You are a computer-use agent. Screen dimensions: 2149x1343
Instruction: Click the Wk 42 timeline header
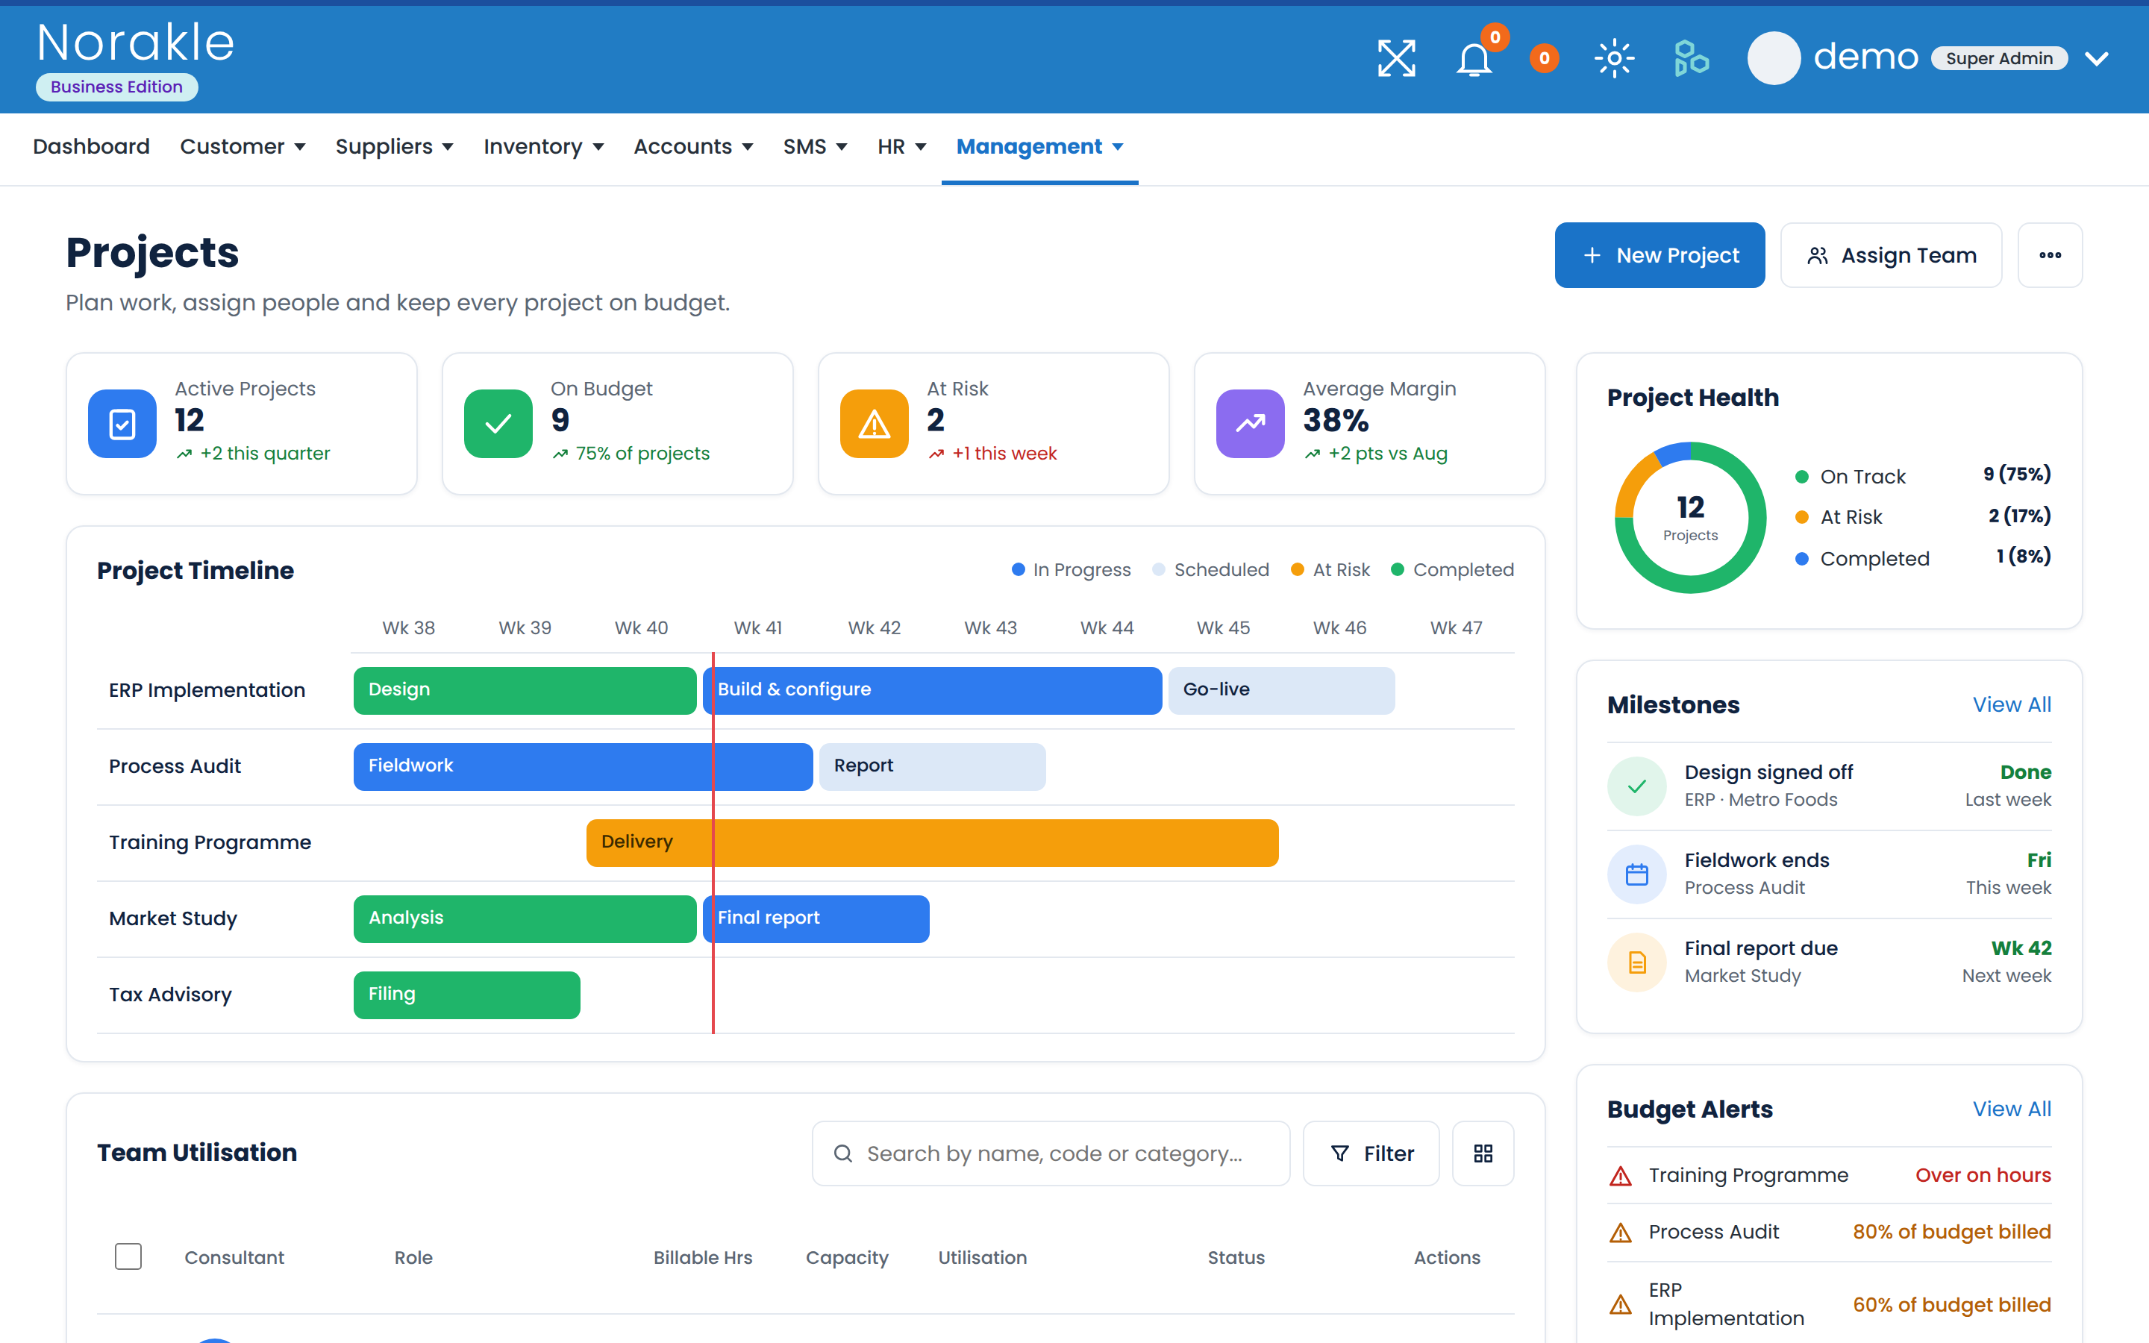point(874,627)
